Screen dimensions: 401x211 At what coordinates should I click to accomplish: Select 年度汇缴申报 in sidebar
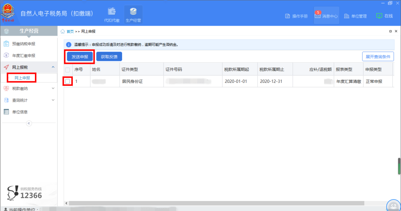pyautogui.click(x=29, y=55)
